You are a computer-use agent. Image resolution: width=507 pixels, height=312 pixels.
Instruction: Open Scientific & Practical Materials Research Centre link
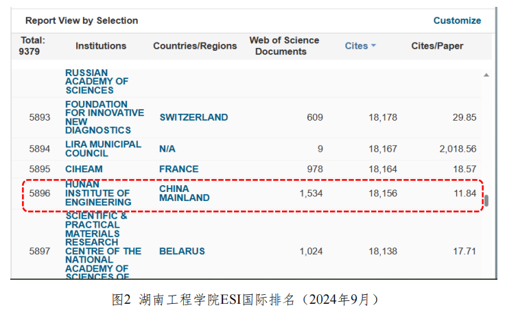(x=103, y=247)
